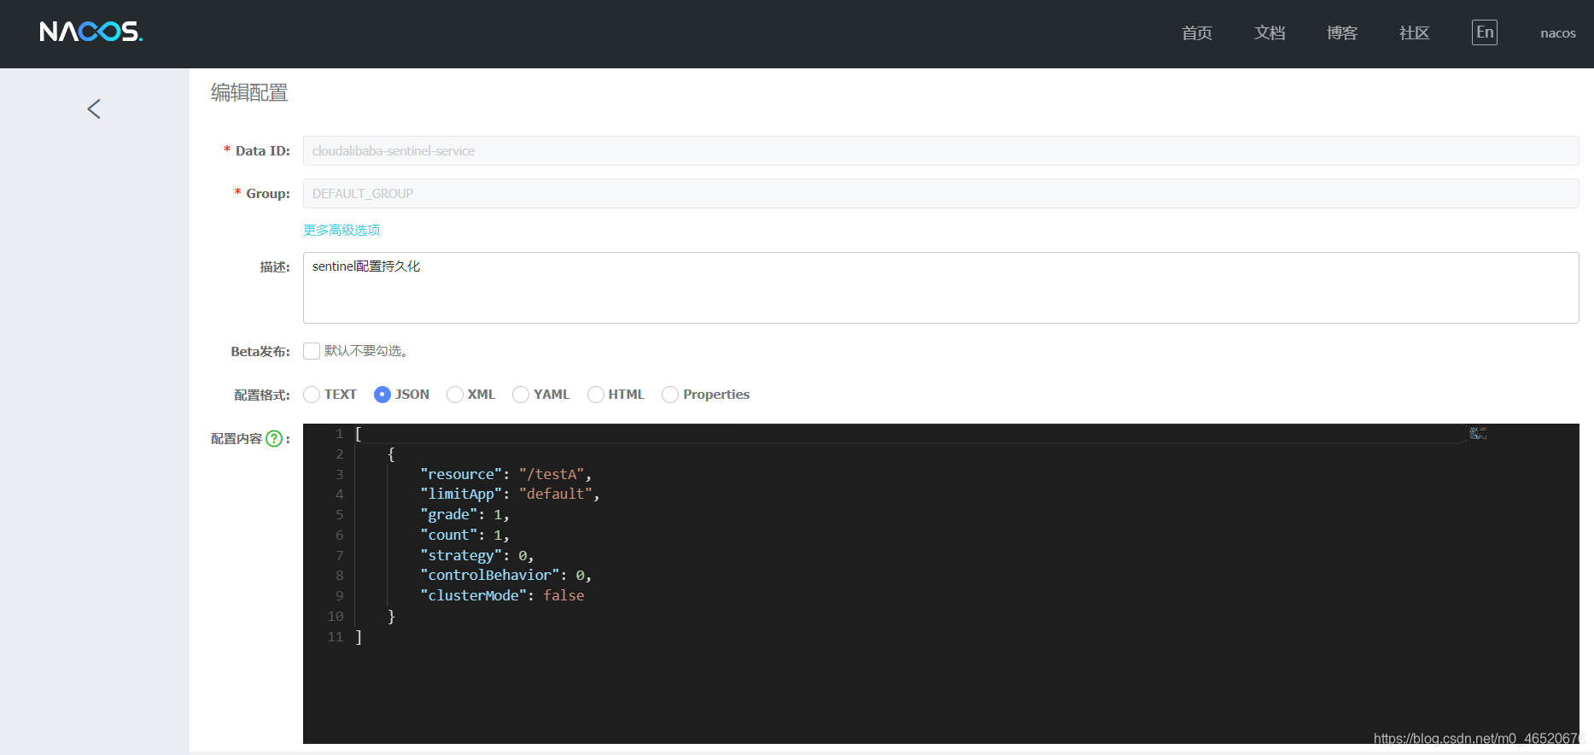Click the "clusterMode" false value
This screenshot has height=755, width=1594.
(x=563, y=595)
